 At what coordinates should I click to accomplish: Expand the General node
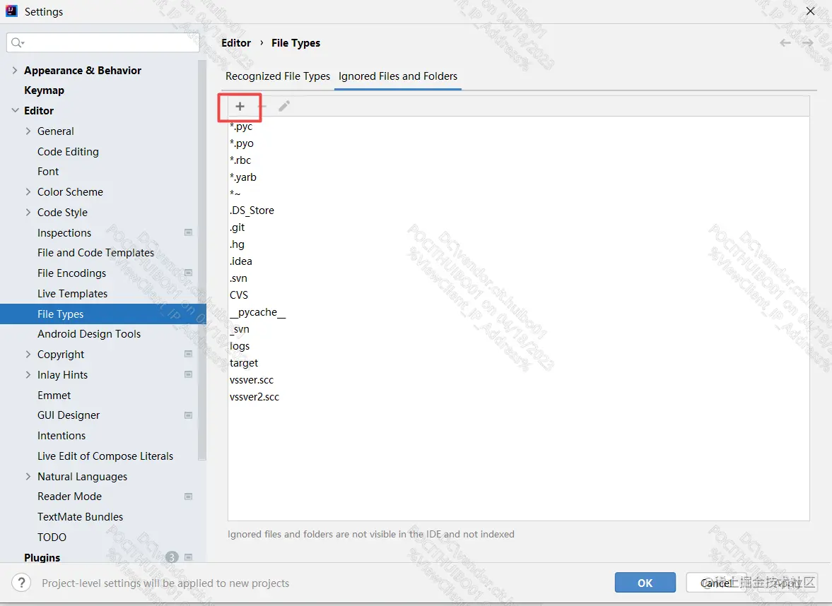click(28, 131)
